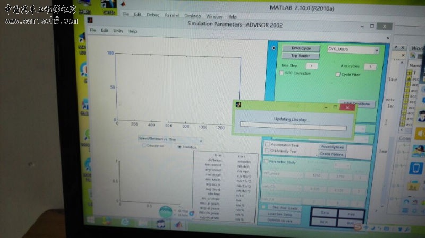Click the Optimize cs vars button
Viewport: 425px width, 238px height.
(x=280, y=221)
